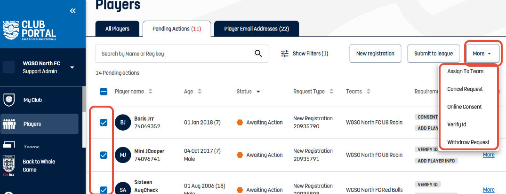
Task: Switch to All Players tab
Action: tap(117, 29)
